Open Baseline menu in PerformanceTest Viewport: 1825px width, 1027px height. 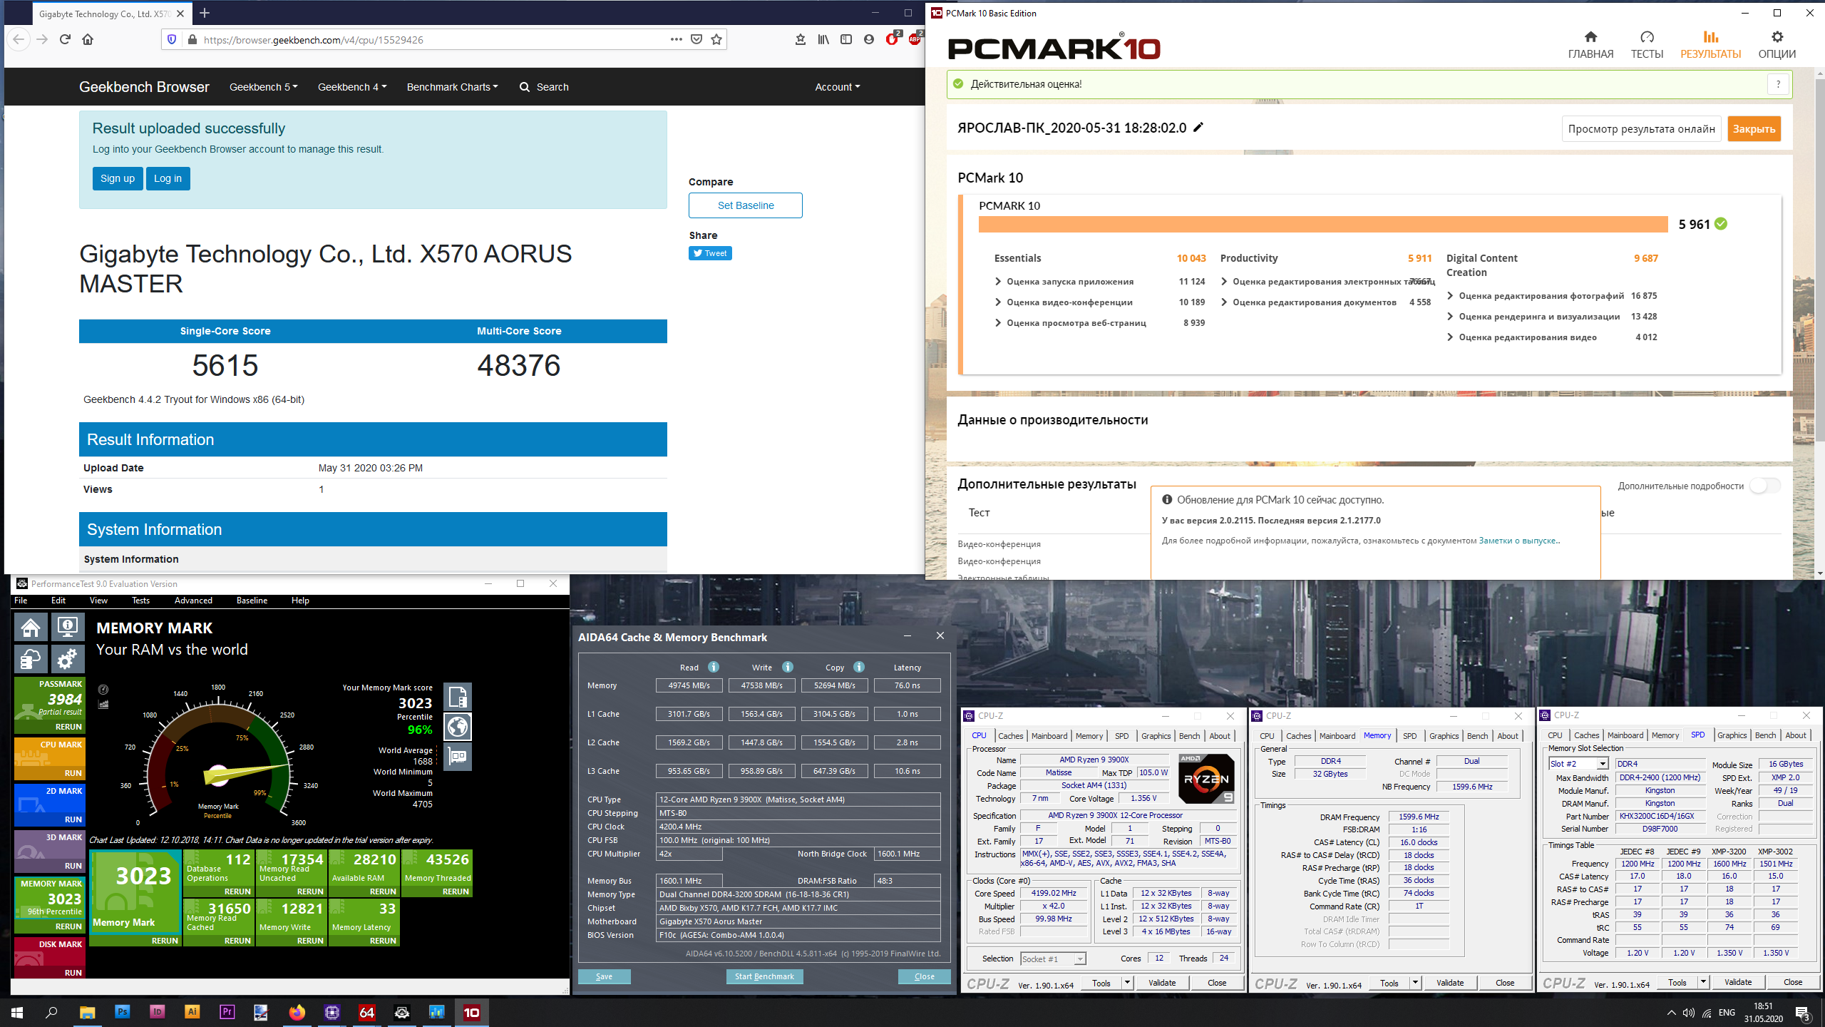[x=252, y=601]
